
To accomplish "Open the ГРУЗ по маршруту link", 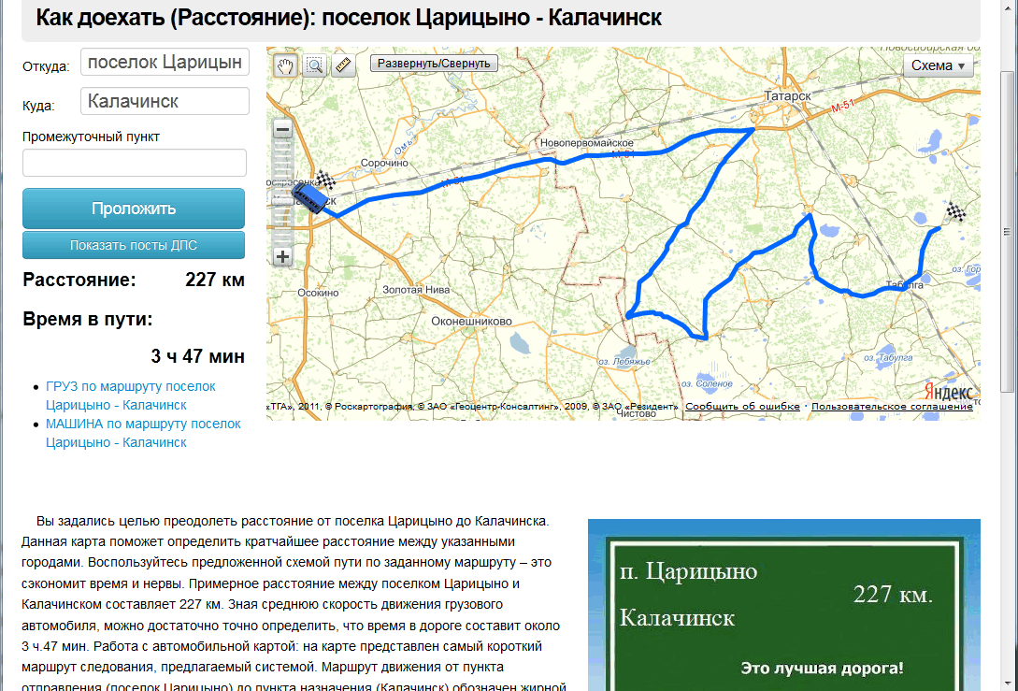I will click(x=131, y=396).
